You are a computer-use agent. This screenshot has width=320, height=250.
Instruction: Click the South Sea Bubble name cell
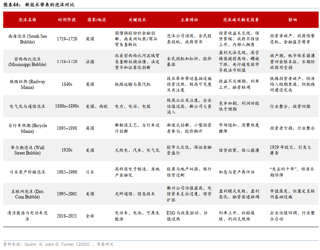coord(27,39)
